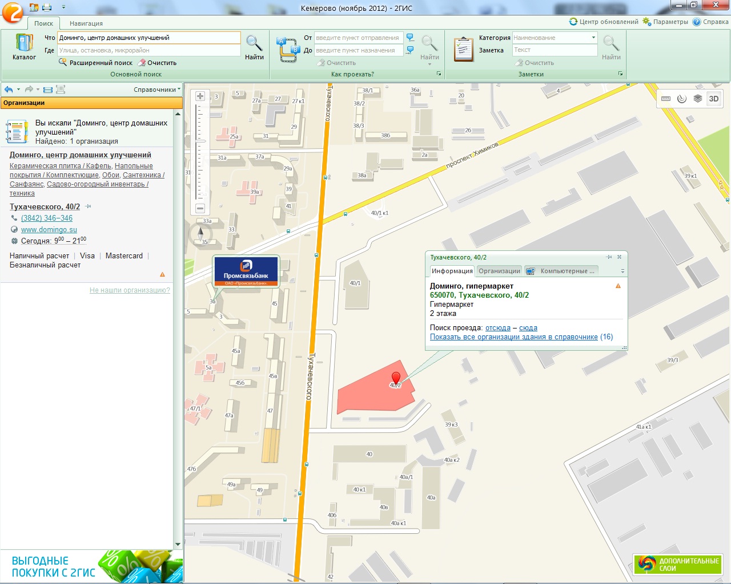The image size is (731, 584).
Task: Open the Организации tab in popup
Action: (x=499, y=271)
